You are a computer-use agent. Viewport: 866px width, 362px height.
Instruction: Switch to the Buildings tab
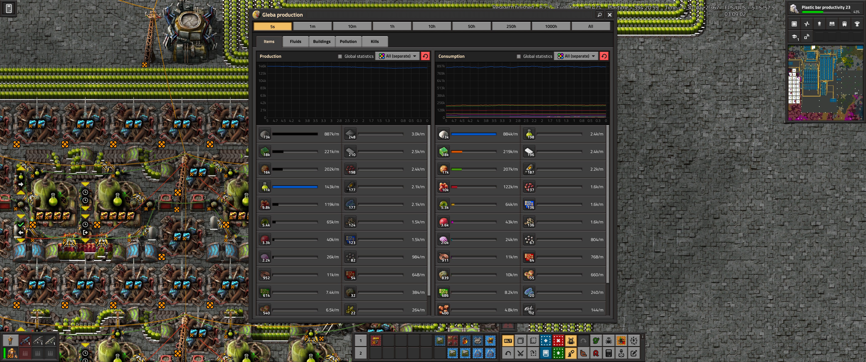pyautogui.click(x=322, y=42)
